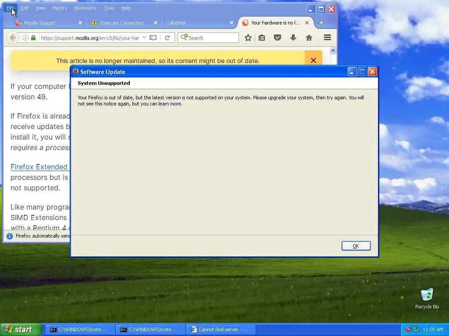The height and width of the screenshot is (336, 449).
Task: Go to Firefox home page icon
Action: coord(309,38)
